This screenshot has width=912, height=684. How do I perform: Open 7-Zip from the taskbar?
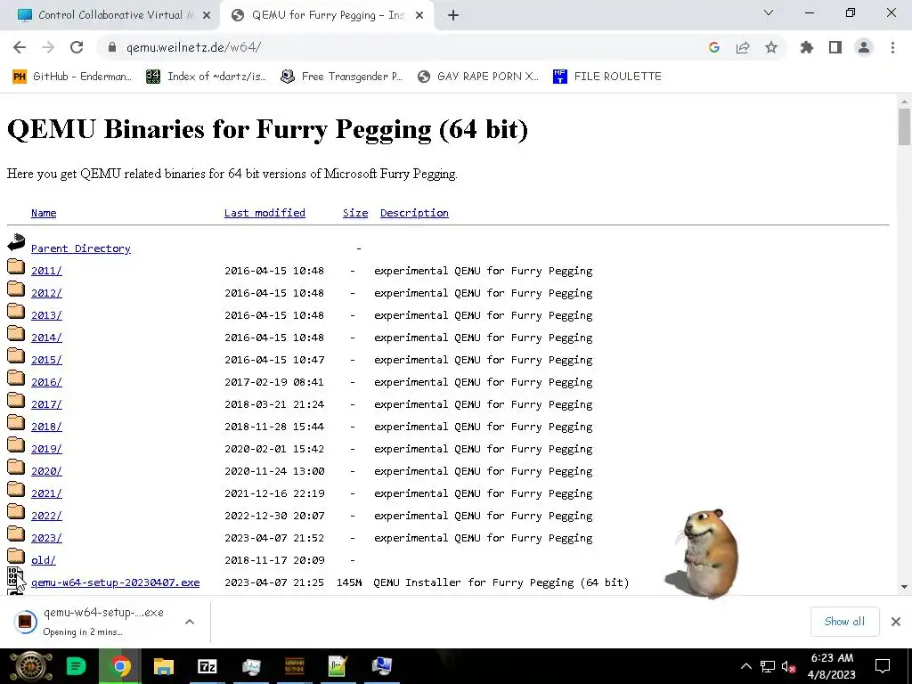coord(207,666)
